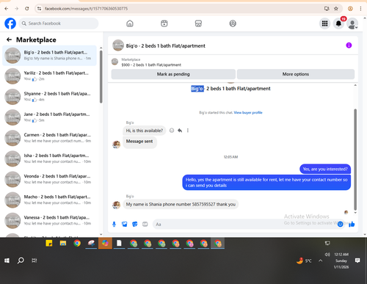Open the Windows notification center
The height and width of the screenshot is (284, 367).
(357, 261)
